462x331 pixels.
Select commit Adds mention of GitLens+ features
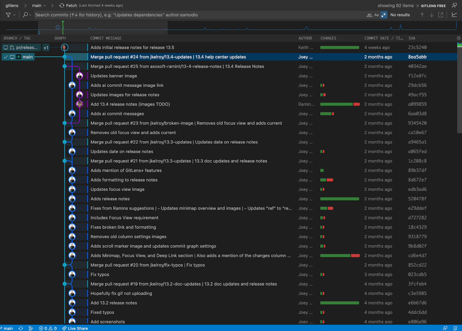pos(126,170)
